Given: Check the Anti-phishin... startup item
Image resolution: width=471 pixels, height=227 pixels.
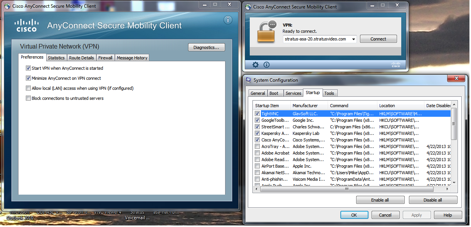Looking at the screenshot, I should pyautogui.click(x=257, y=179).
